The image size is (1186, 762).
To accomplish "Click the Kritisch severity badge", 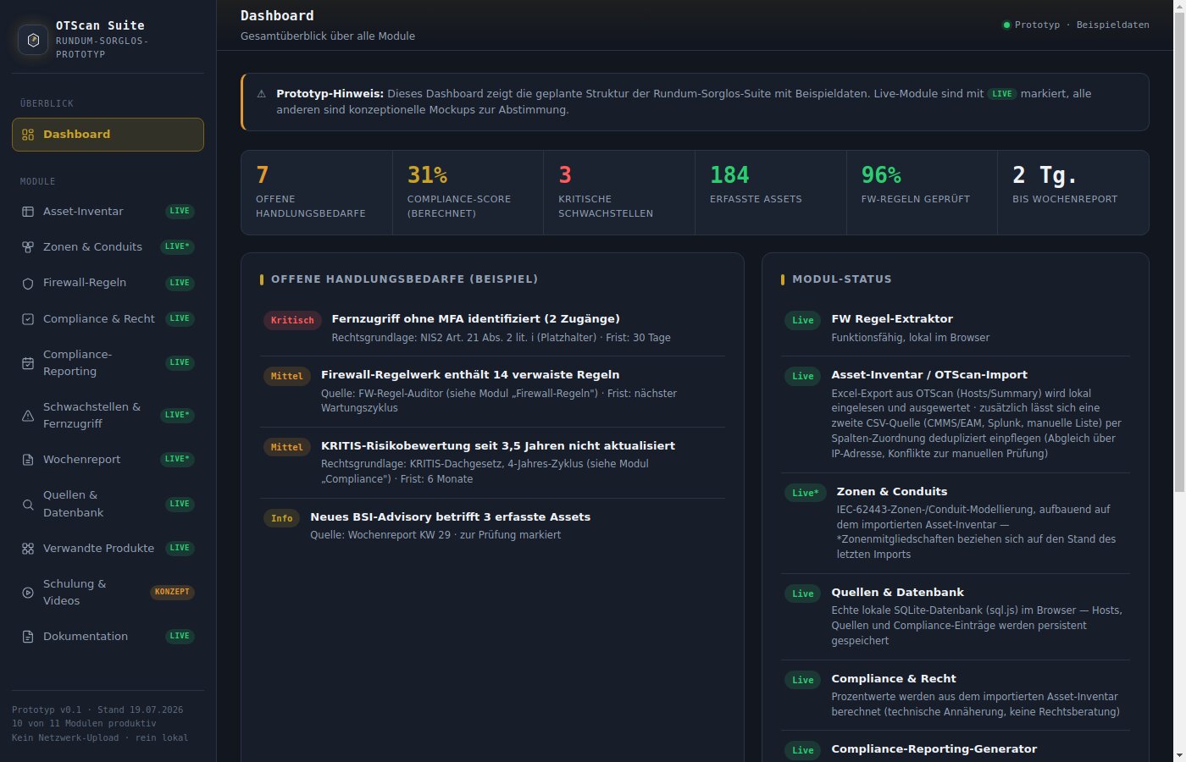I will click(x=292, y=320).
